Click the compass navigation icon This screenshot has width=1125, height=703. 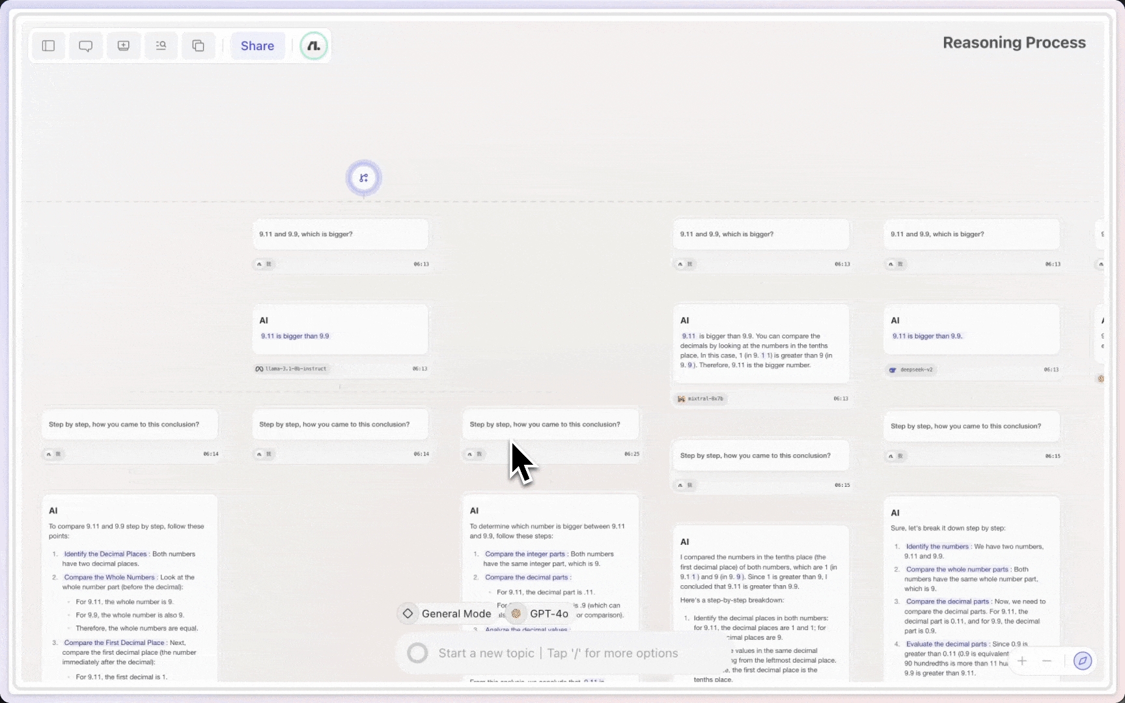[1082, 661]
